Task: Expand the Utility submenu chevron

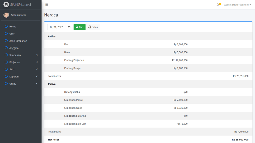Action: [x=37, y=83]
